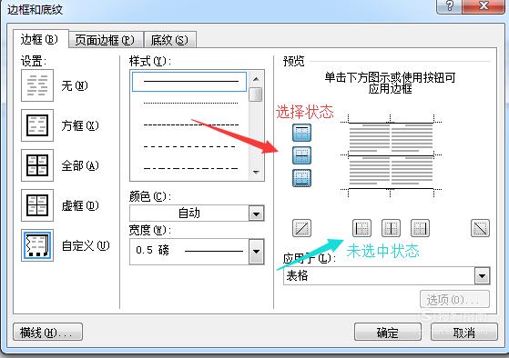Screen dimensions: 509x358
Task: Select the long-dashed line style
Action: point(190,147)
